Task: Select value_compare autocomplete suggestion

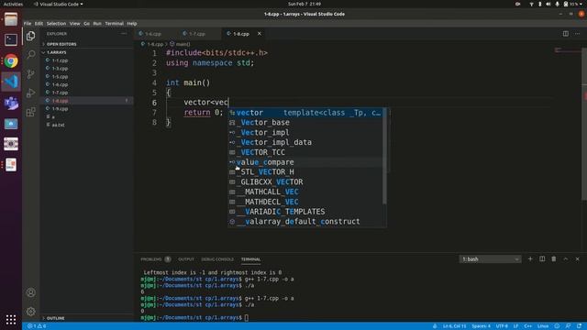Action: tap(305, 162)
